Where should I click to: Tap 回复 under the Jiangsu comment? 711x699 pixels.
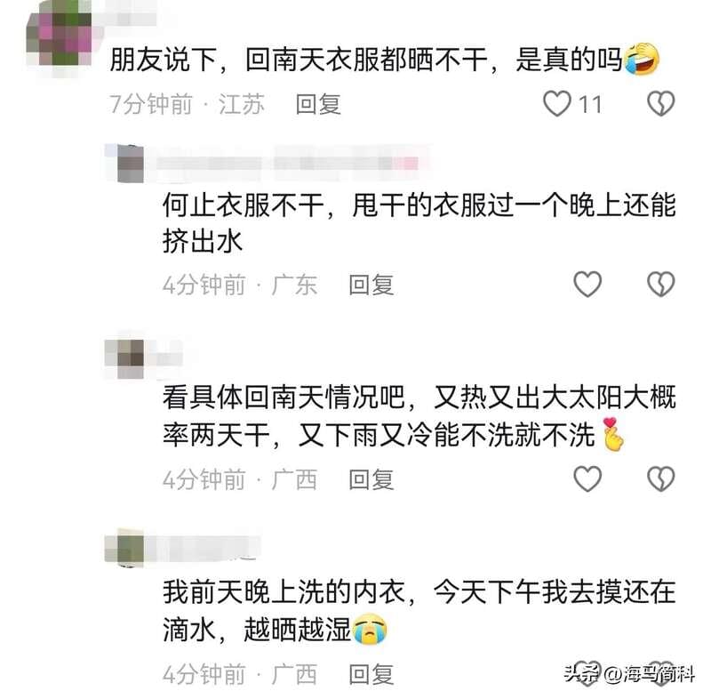pos(318,104)
